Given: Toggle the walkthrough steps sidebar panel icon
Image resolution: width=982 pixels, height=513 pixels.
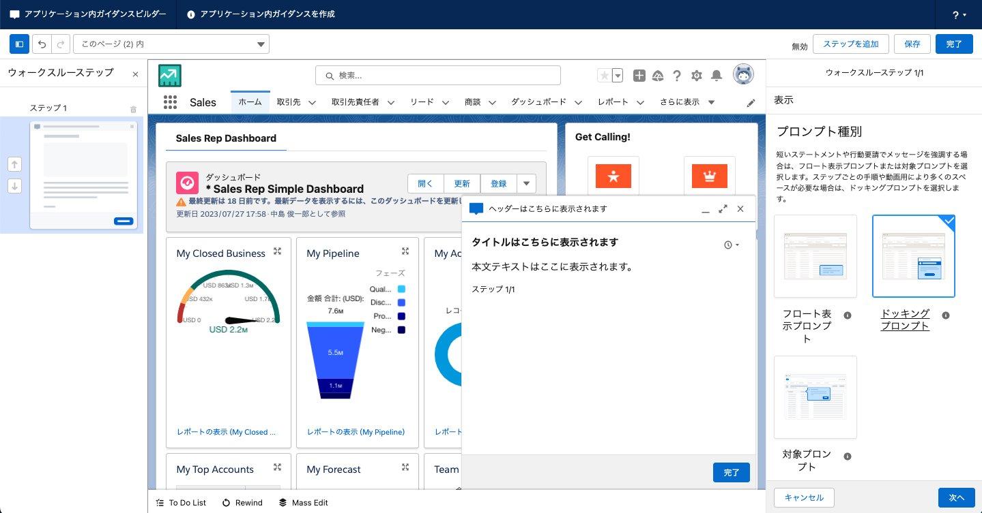Looking at the screenshot, I should click(19, 44).
